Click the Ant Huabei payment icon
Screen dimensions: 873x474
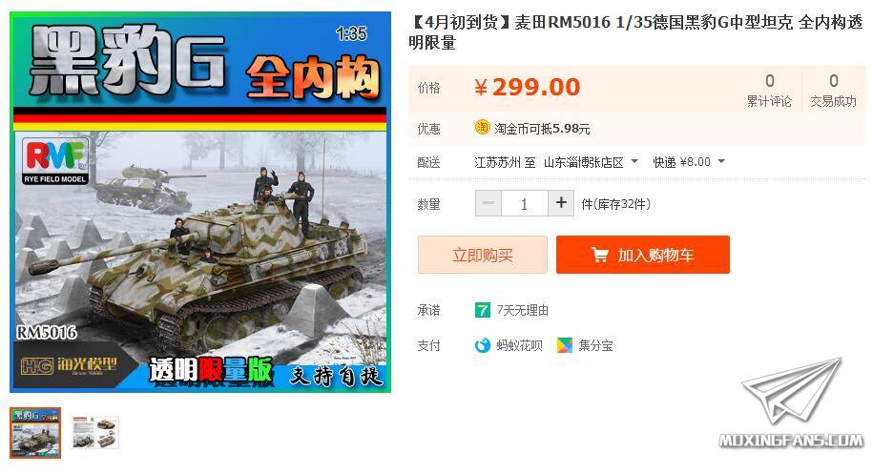482,345
